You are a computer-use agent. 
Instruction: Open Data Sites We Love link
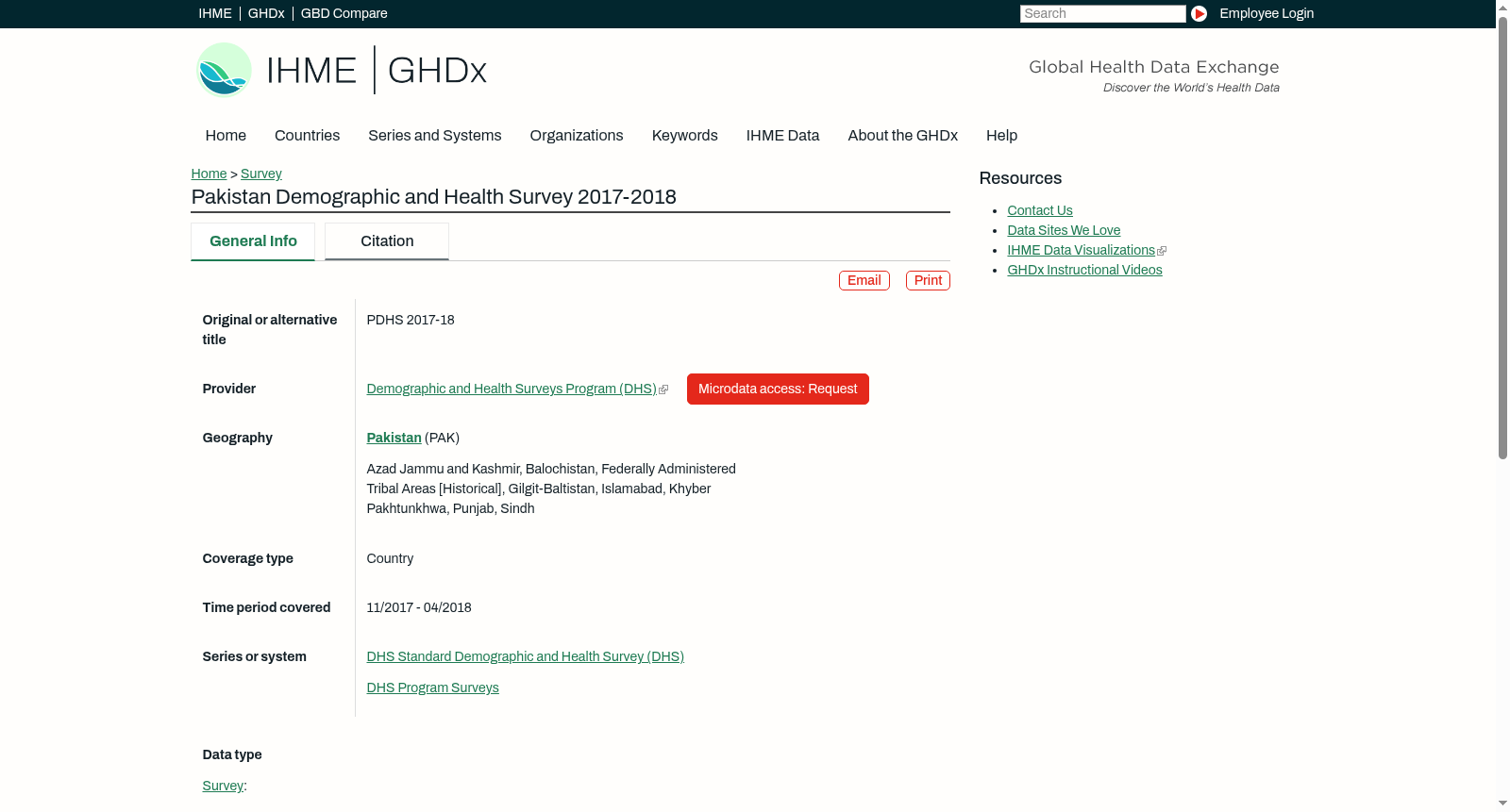click(1064, 231)
